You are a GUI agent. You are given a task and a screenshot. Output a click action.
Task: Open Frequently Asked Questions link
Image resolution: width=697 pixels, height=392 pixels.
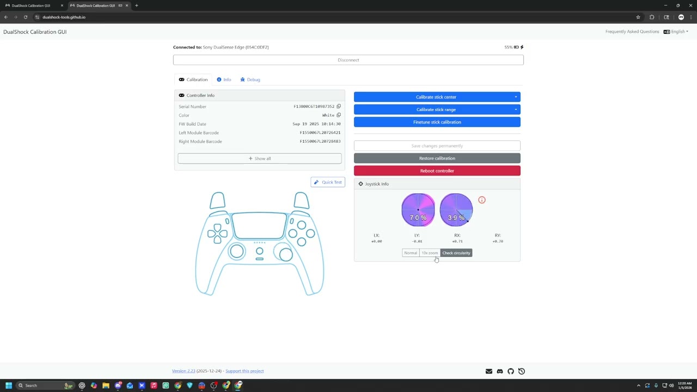point(632,32)
